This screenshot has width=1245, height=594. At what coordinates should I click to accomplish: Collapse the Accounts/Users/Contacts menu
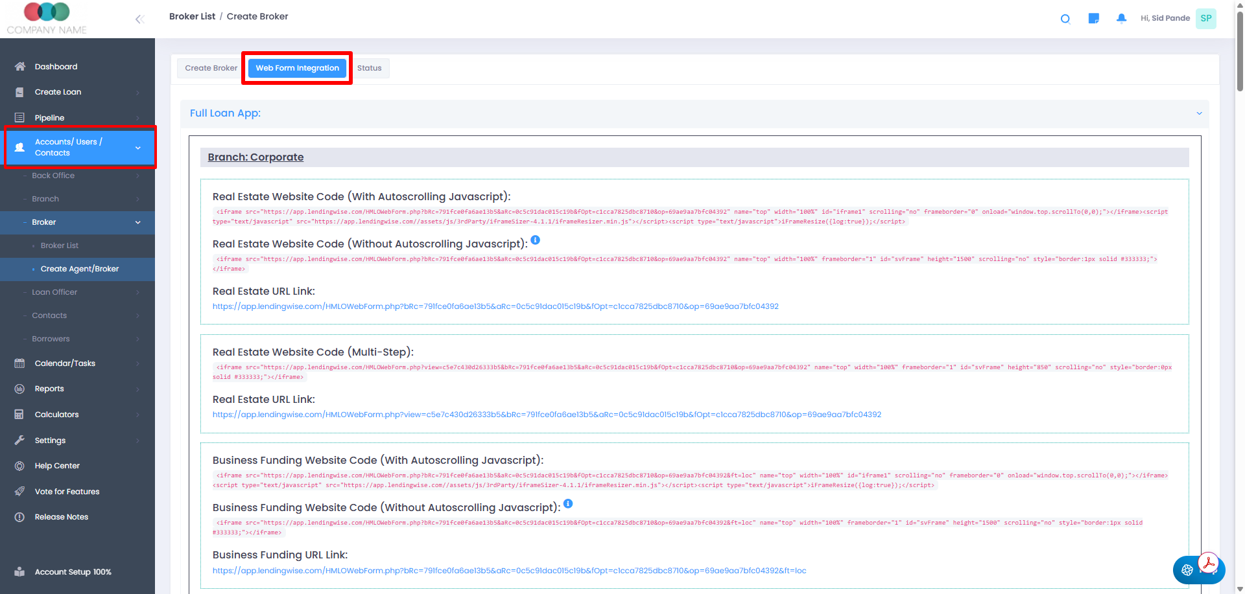coord(137,148)
